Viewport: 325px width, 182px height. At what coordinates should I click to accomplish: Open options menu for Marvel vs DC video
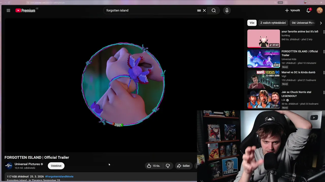[323, 73]
